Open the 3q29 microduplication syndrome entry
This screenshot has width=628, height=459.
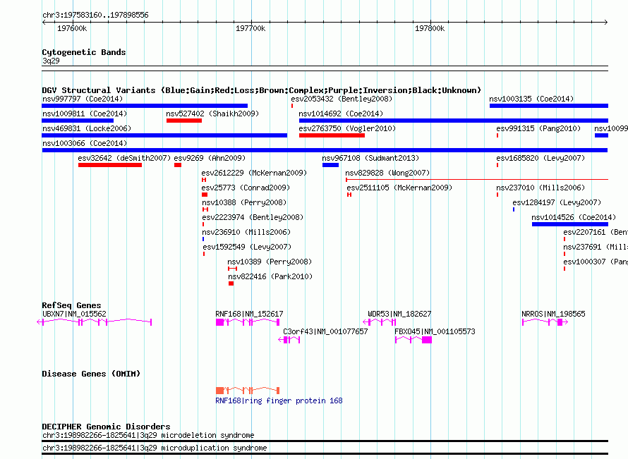click(155, 448)
